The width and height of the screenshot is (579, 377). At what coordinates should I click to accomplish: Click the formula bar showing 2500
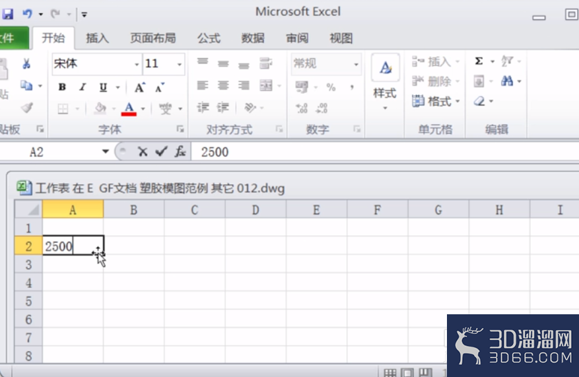tap(385, 152)
